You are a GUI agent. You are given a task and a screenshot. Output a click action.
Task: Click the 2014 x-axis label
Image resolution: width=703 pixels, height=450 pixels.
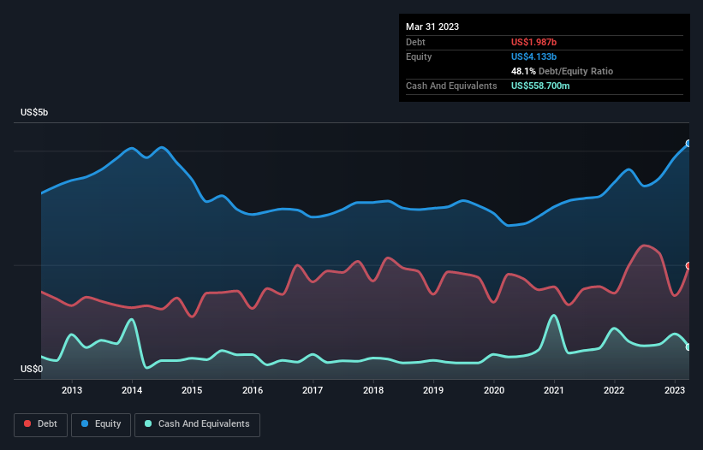(x=132, y=390)
